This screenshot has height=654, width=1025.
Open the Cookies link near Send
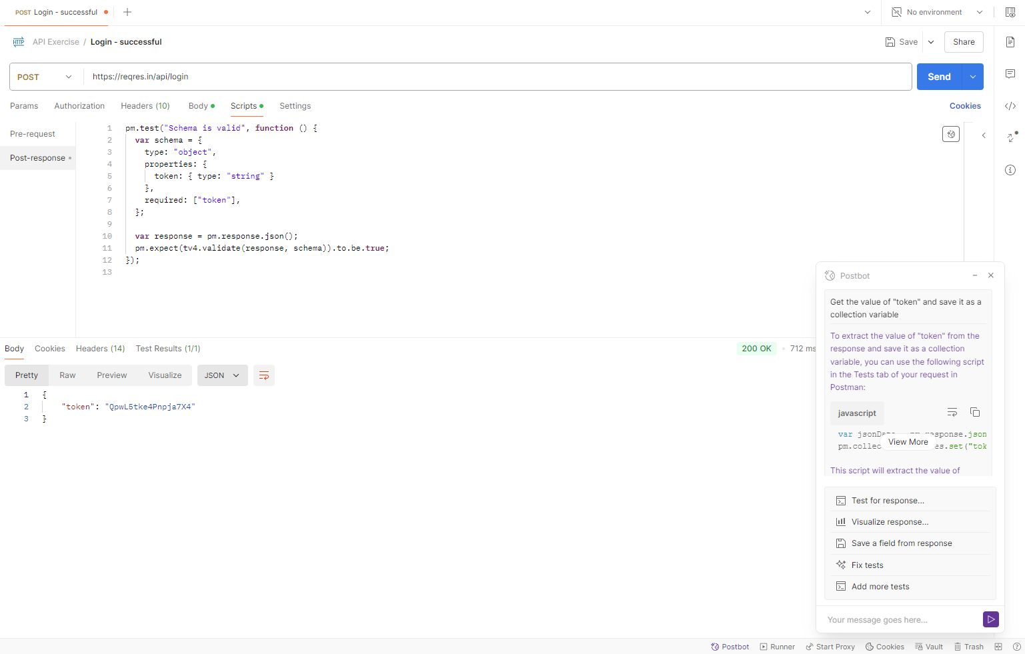pyautogui.click(x=964, y=106)
